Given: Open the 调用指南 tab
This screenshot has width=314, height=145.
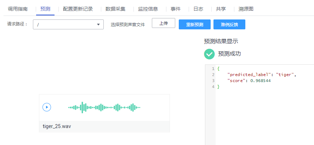Looking at the screenshot, I should coord(18,9).
